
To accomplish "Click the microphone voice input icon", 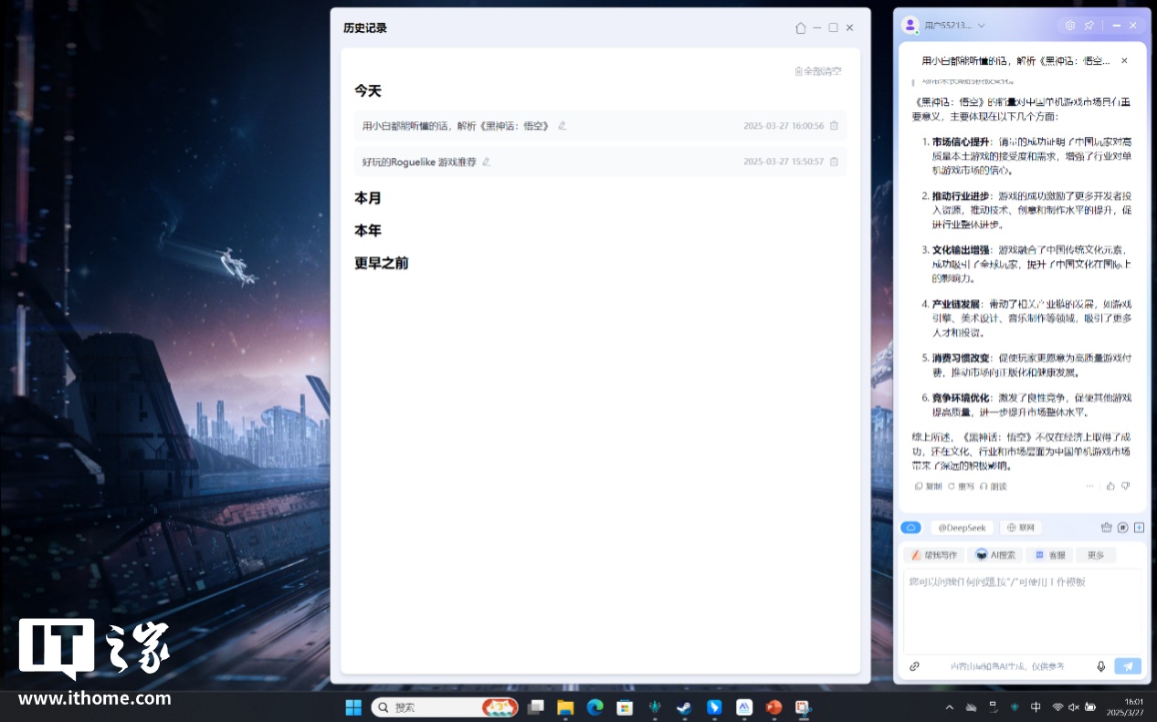I will point(1101,666).
